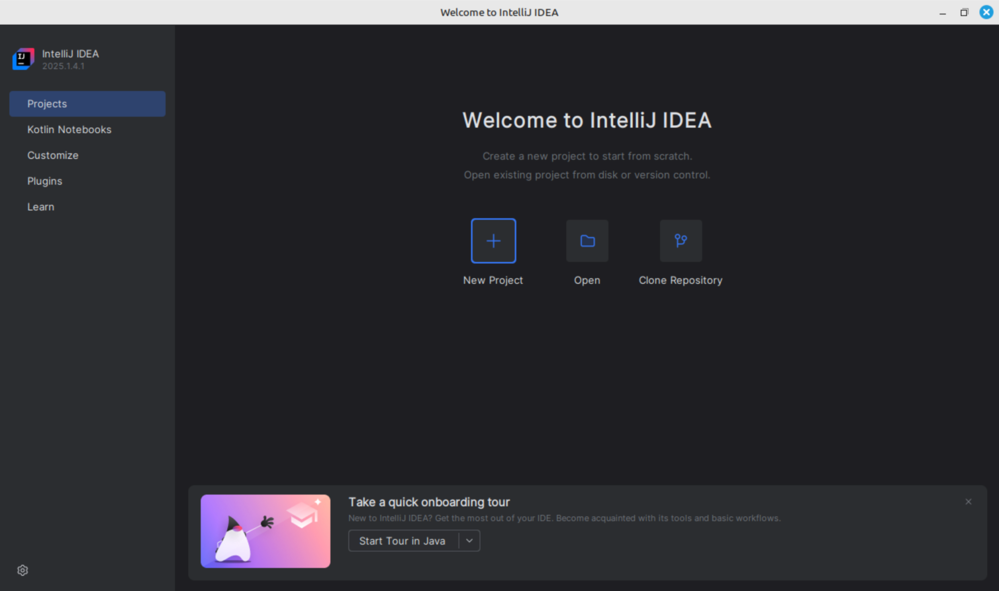The width and height of the screenshot is (999, 591).
Task: Dismiss the onboarding tour banner
Action: (968, 501)
